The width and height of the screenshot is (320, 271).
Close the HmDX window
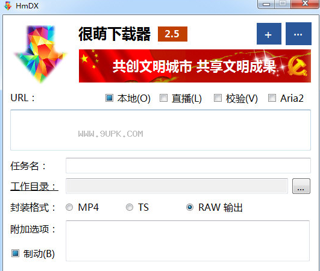(305, 4)
